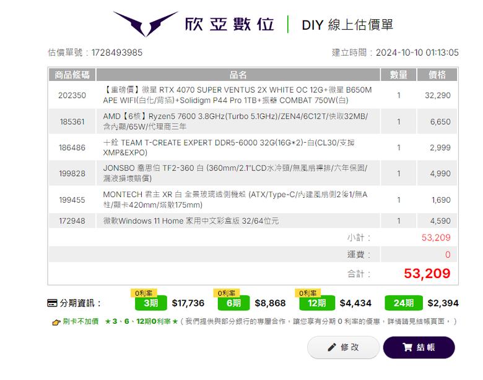Click product code 172948
This screenshot has width=483, height=380.
click(x=72, y=221)
